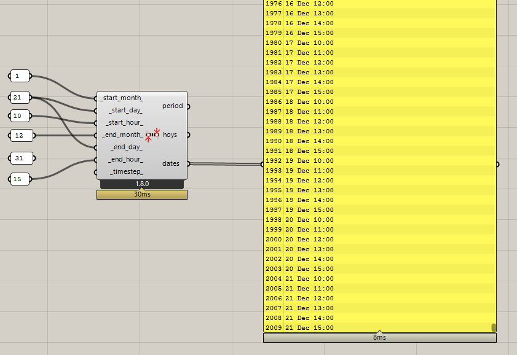Click the _timestep_ input label
Image resolution: width=517 pixels, height=355 pixels.
point(127,171)
